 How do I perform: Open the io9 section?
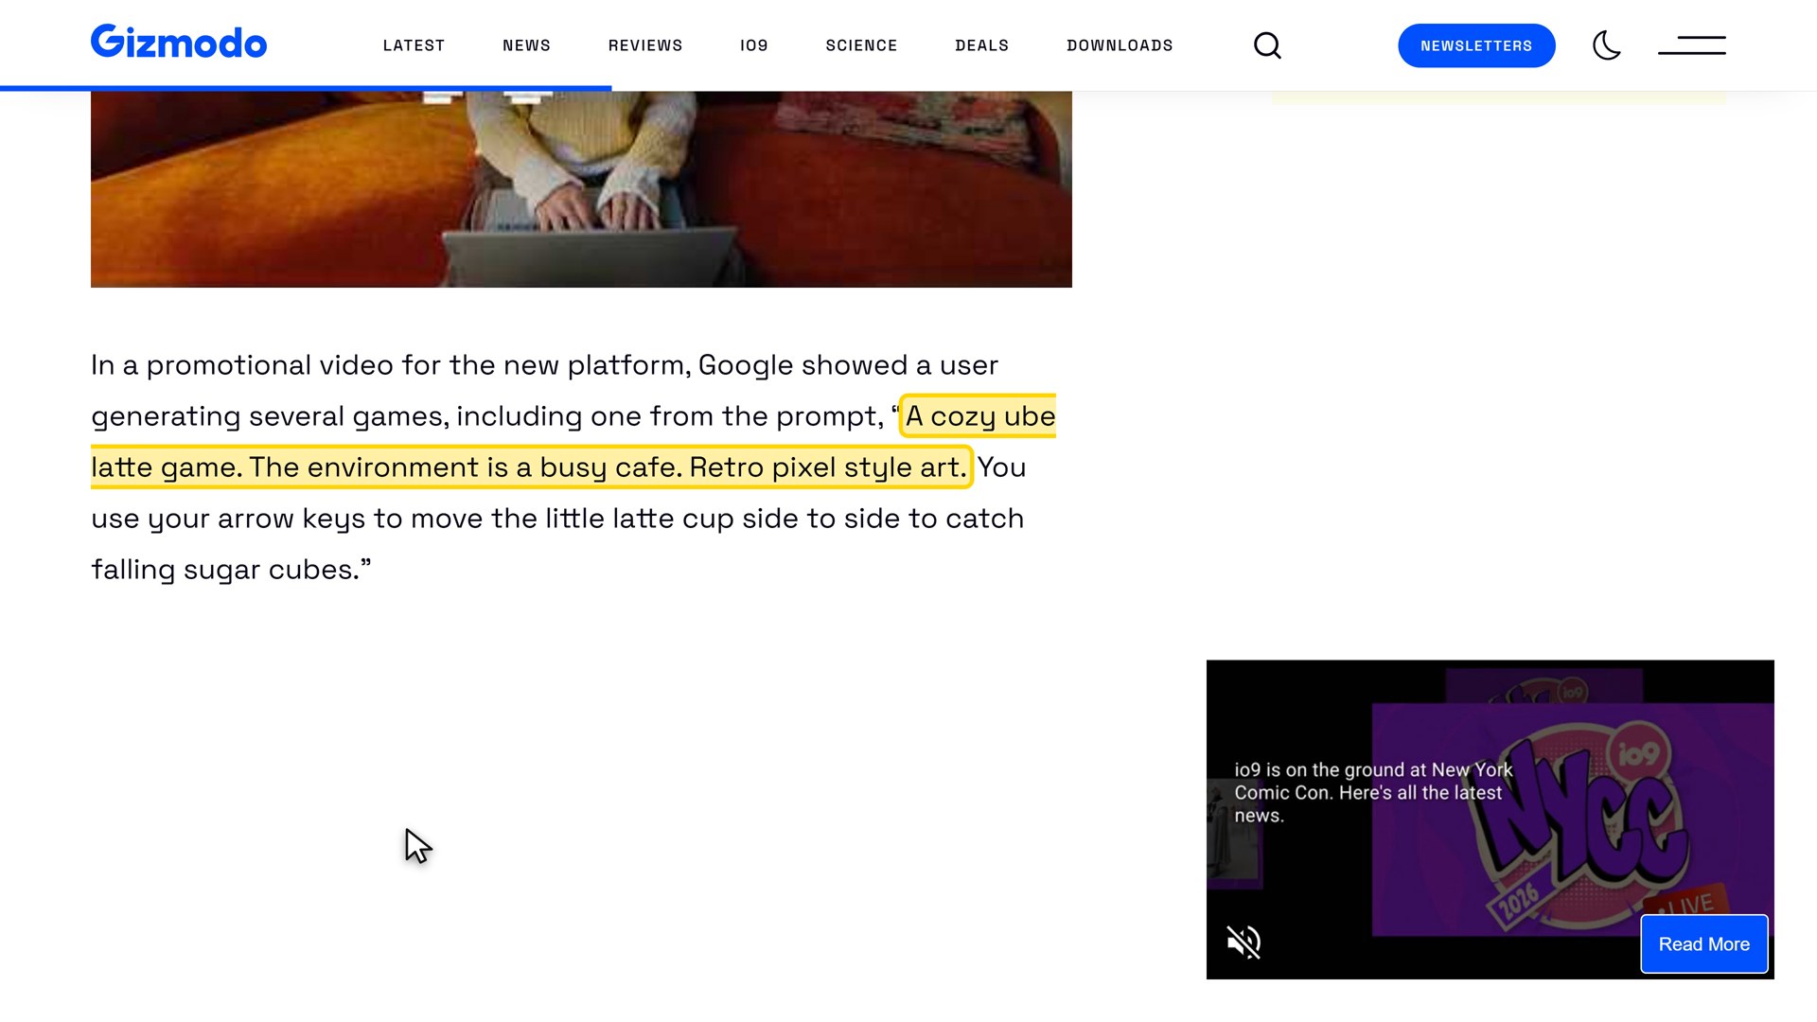(754, 45)
